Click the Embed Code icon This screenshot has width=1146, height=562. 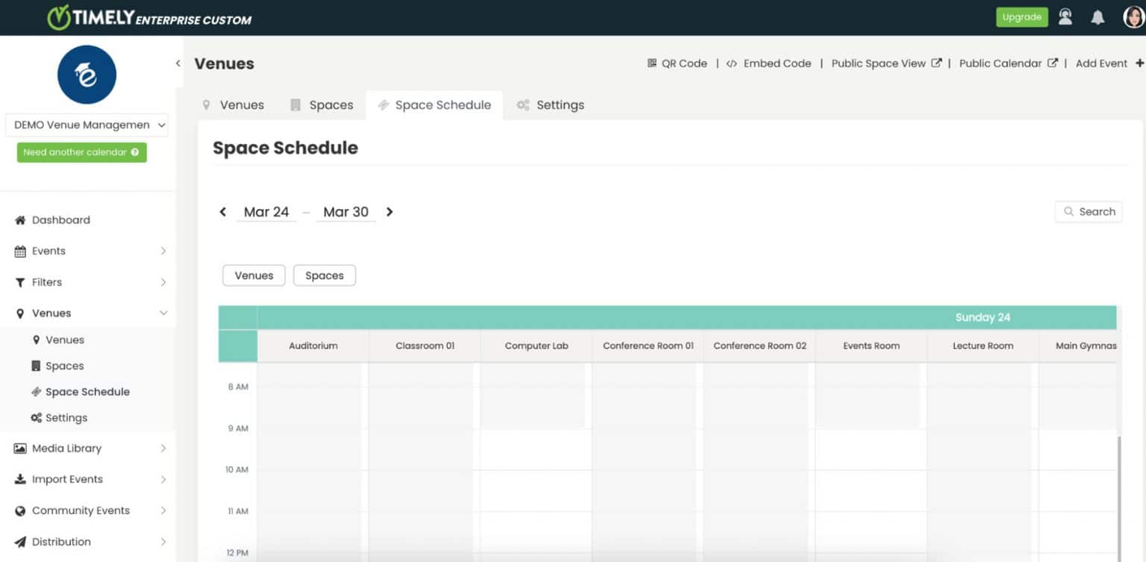pyautogui.click(x=732, y=63)
